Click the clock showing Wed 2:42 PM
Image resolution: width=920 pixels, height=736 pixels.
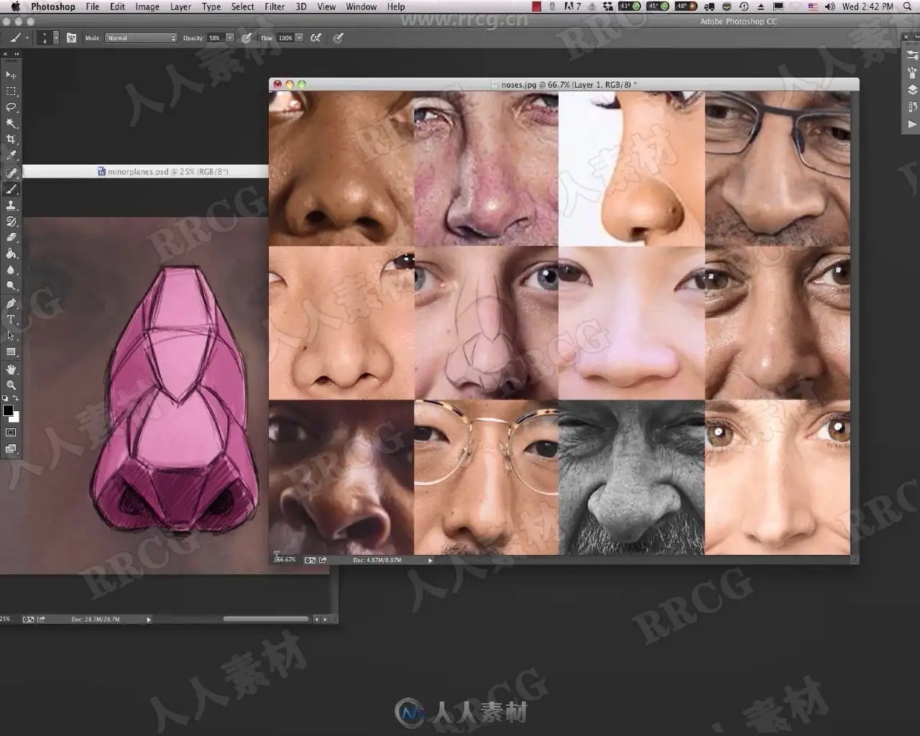(x=868, y=6)
